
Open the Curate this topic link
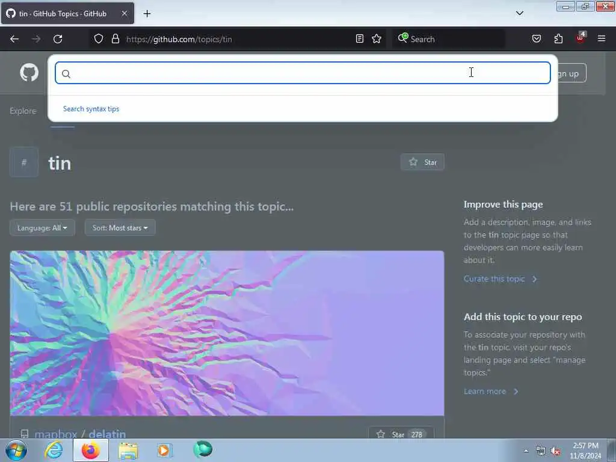(500, 279)
